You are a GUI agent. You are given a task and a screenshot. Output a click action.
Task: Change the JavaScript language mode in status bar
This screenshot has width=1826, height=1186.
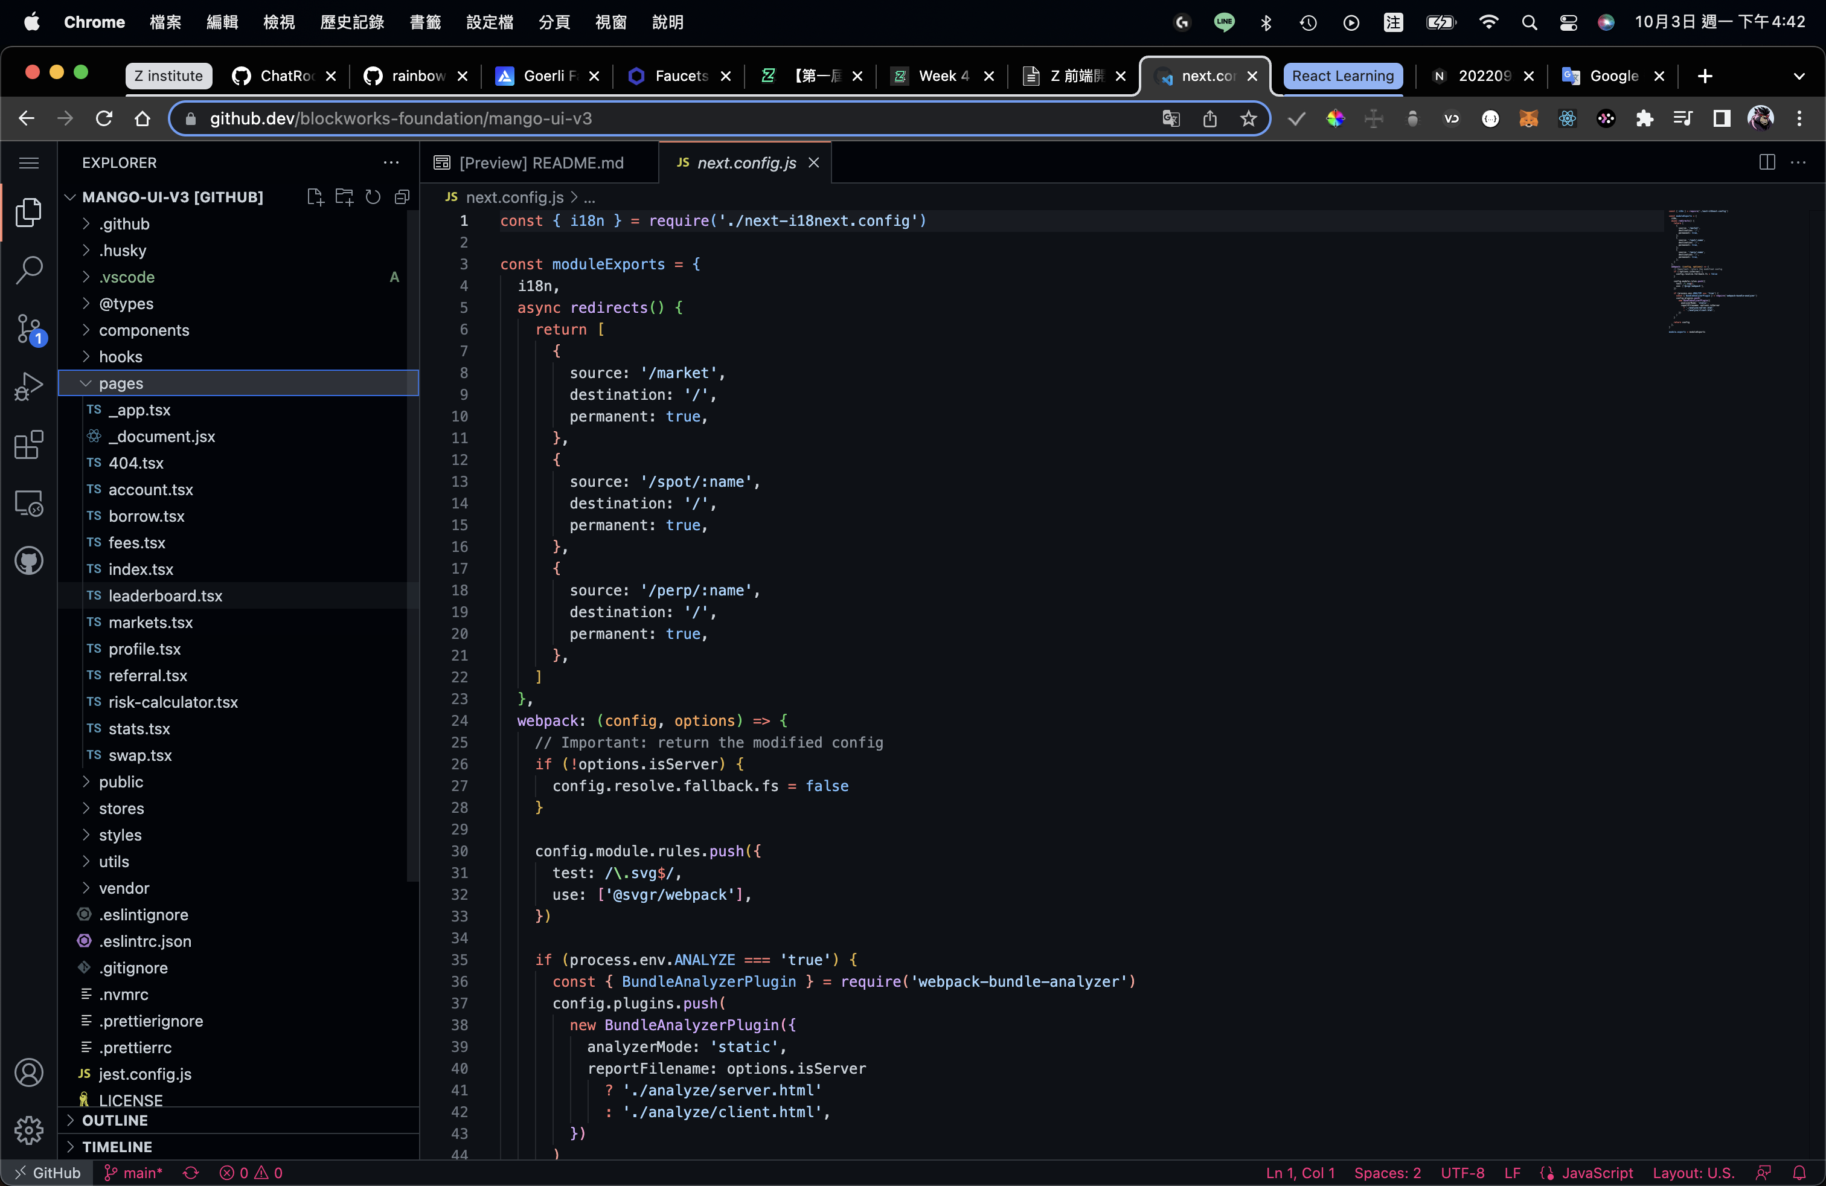click(1596, 1172)
